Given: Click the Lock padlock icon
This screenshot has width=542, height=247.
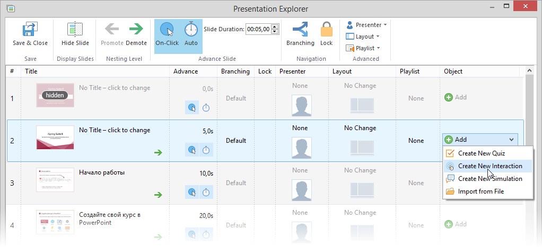Looking at the screenshot, I should click(x=326, y=30).
